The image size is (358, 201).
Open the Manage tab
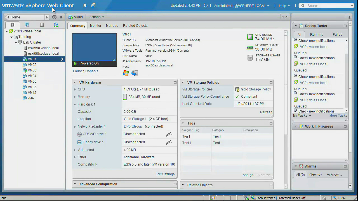pos(112,26)
